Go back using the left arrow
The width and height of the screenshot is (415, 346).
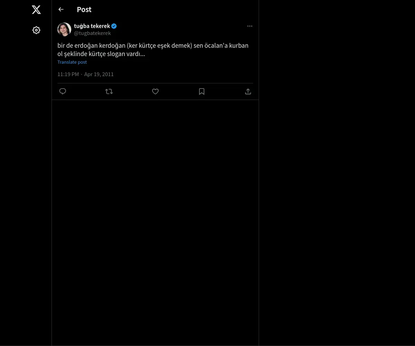[x=61, y=9]
